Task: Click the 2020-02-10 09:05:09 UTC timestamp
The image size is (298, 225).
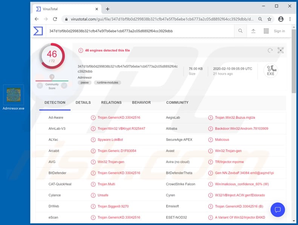Action: pyautogui.click(x=232, y=68)
